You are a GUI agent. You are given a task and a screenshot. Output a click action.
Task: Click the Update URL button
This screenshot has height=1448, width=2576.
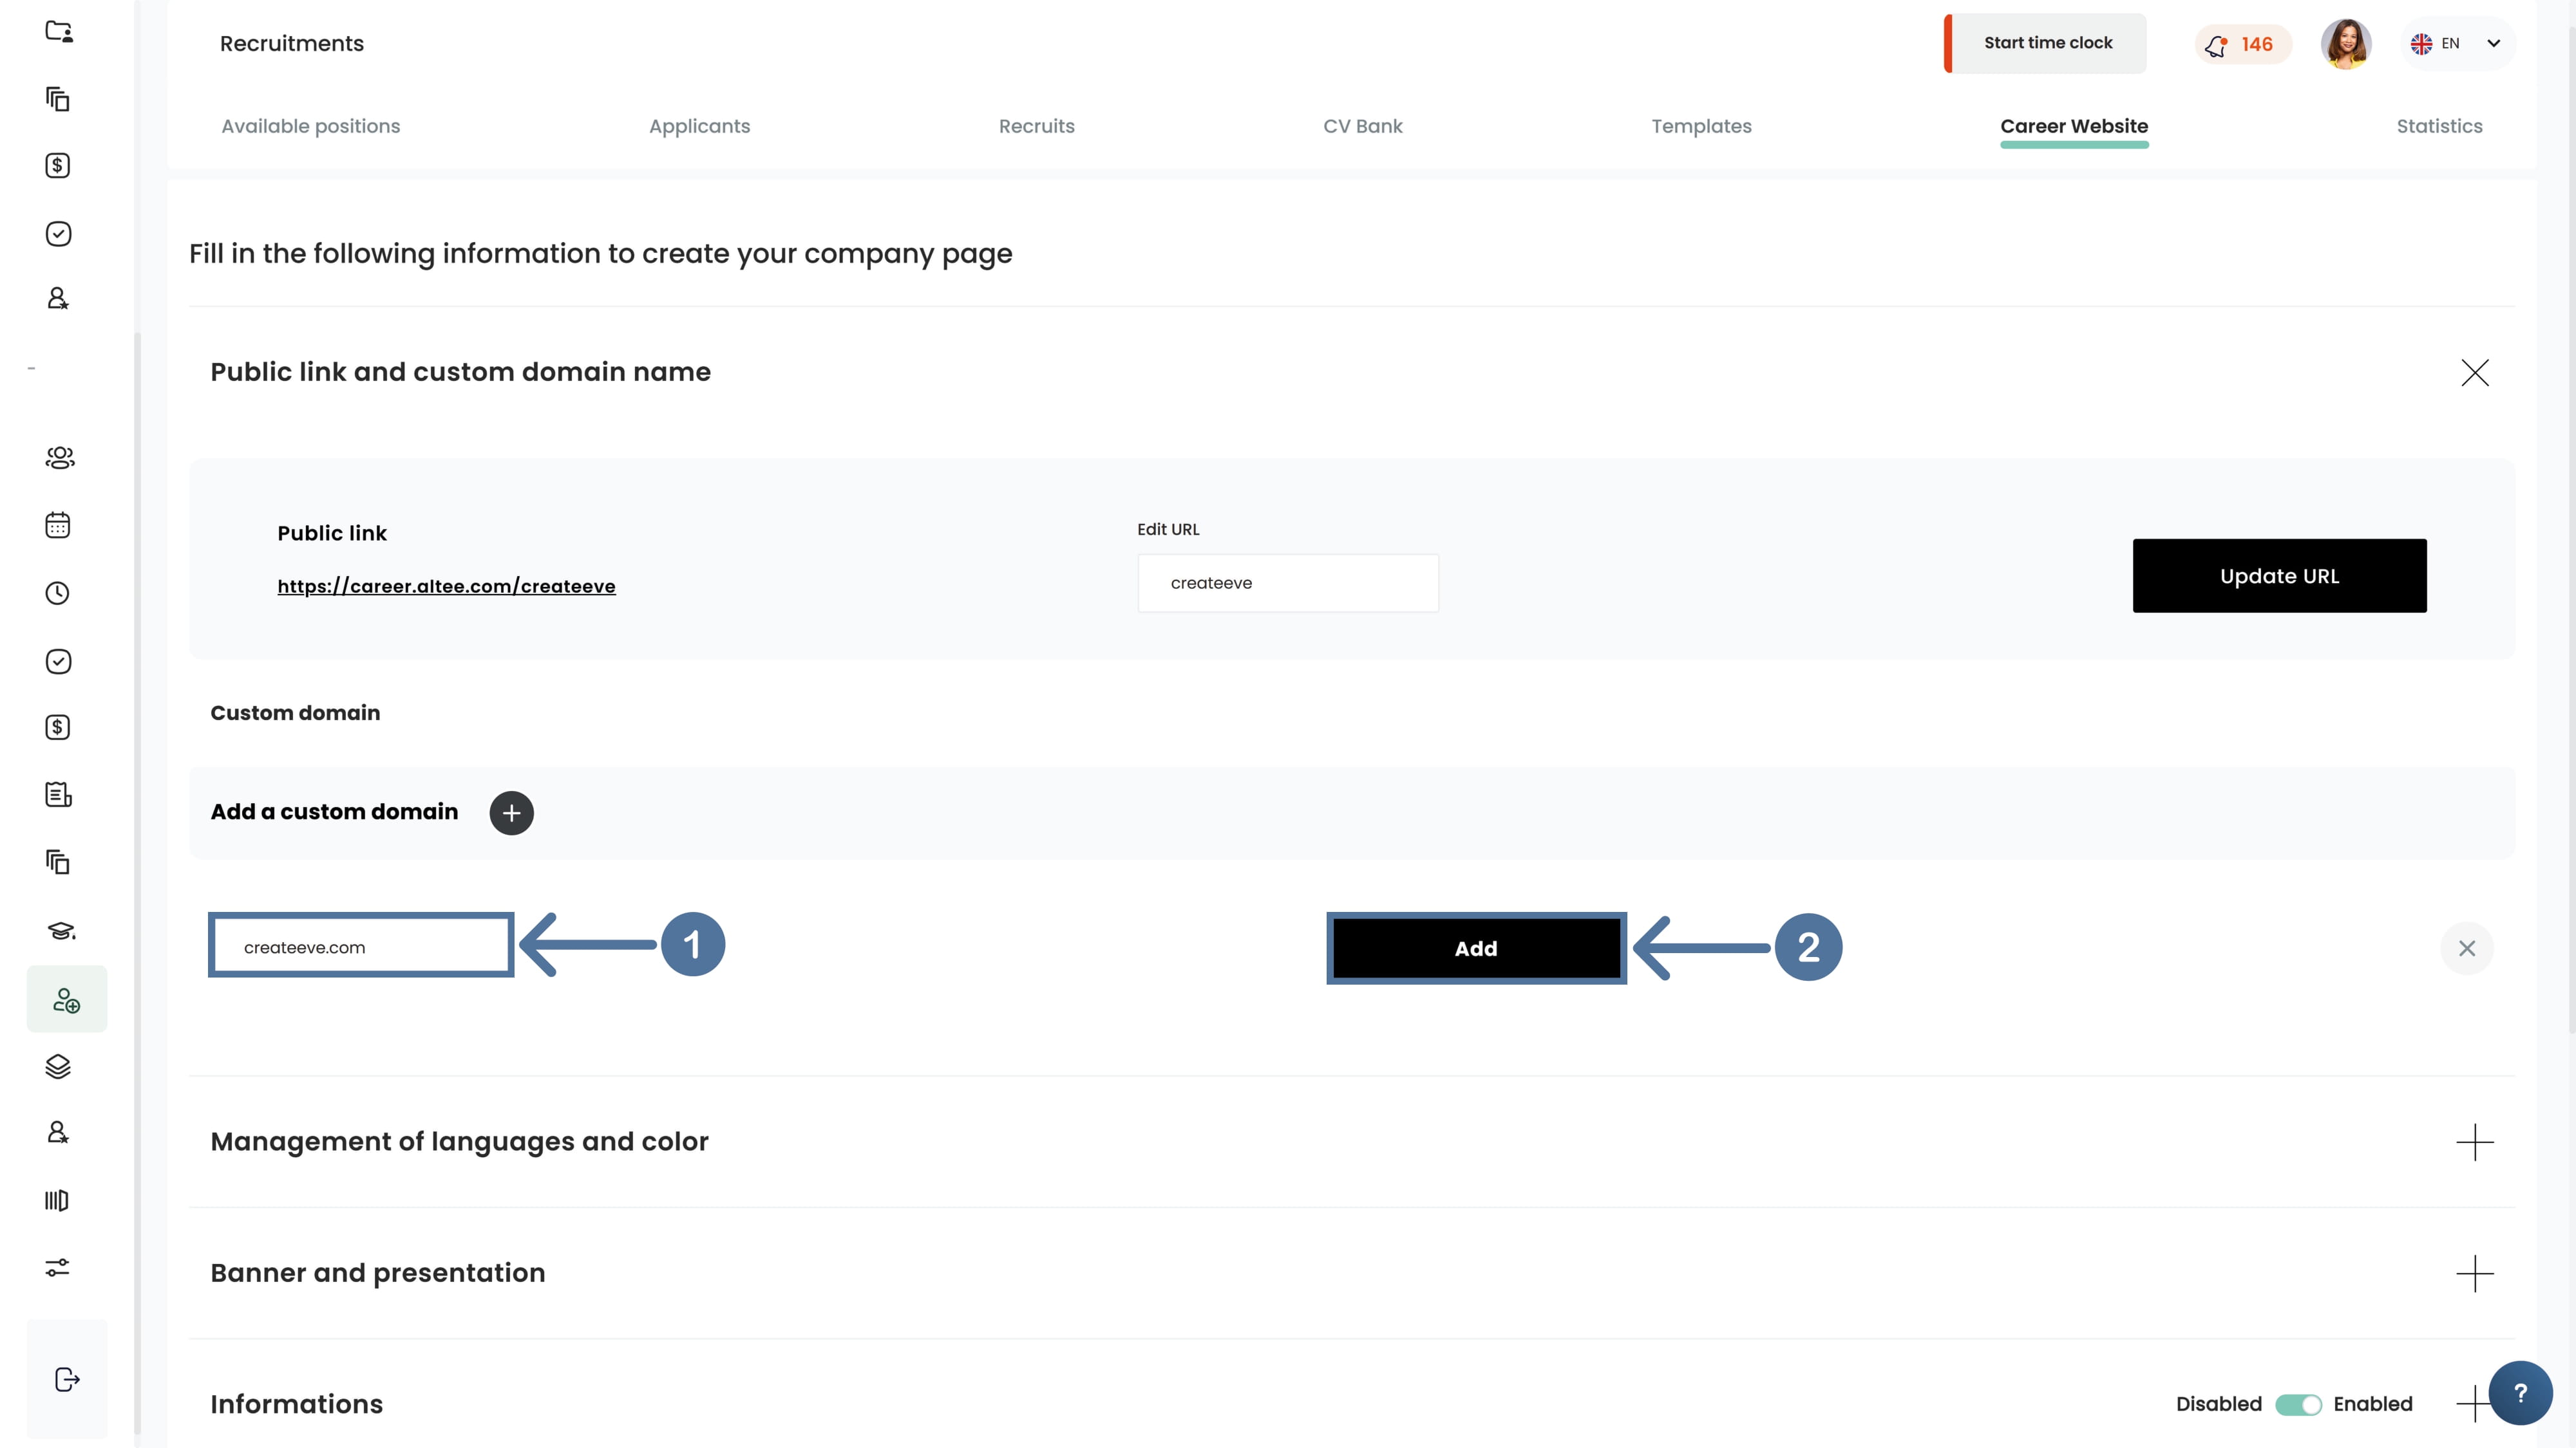pyautogui.click(x=2279, y=575)
